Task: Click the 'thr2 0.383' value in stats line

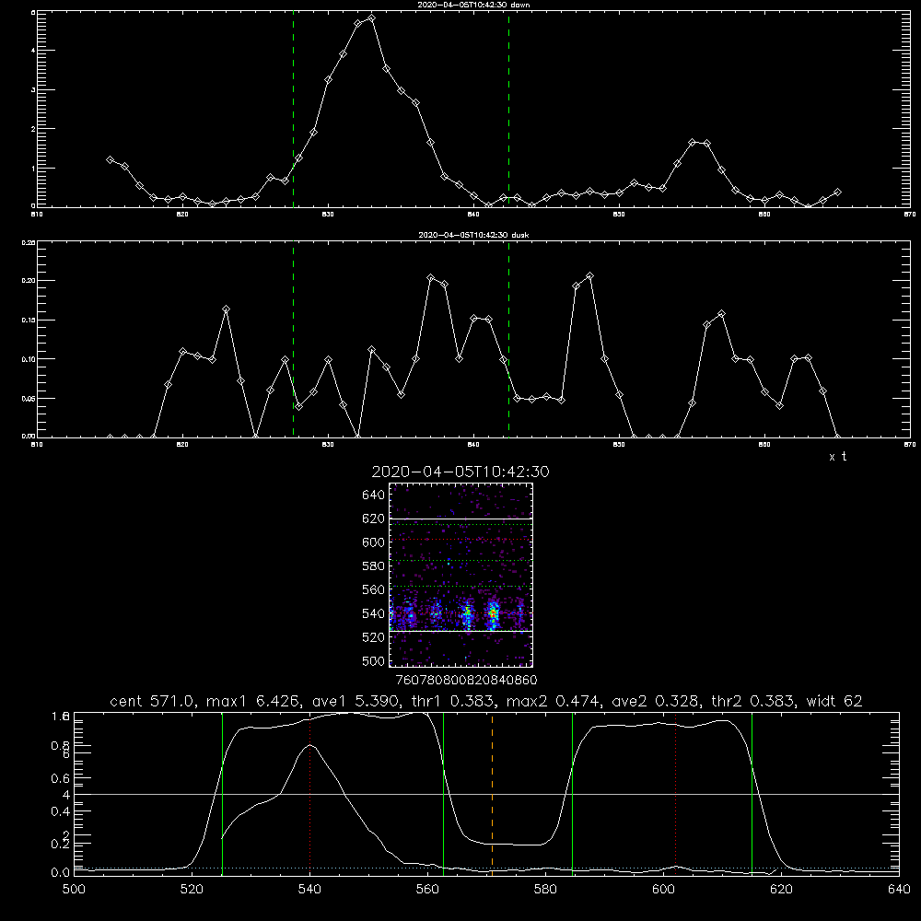Action: point(753,701)
